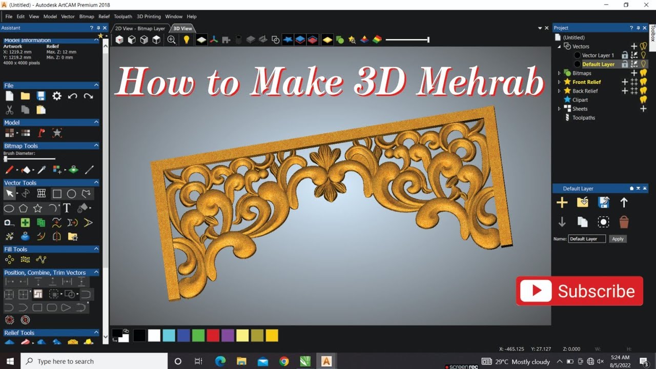The width and height of the screenshot is (656, 369).
Task: Click the green shapes icon in 3D toolbar
Action: click(x=339, y=39)
